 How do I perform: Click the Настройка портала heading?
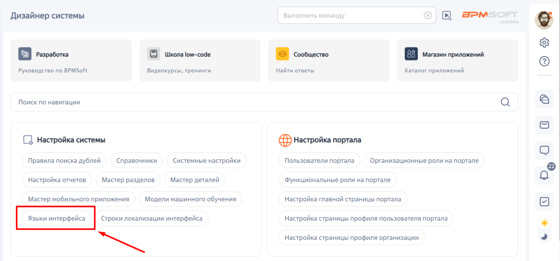tap(328, 140)
